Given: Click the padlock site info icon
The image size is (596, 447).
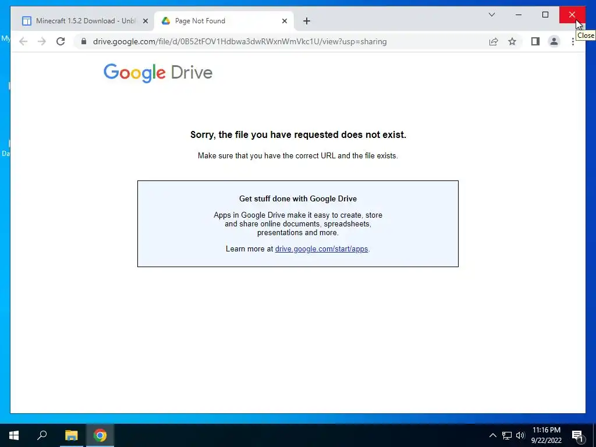Looking at the screenshot, I should [84, 41].
